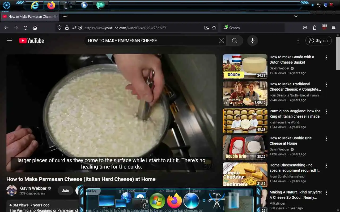Click the video title text below player
The width and height of the screenshot is (340, 212).
(x=81, y=179)
